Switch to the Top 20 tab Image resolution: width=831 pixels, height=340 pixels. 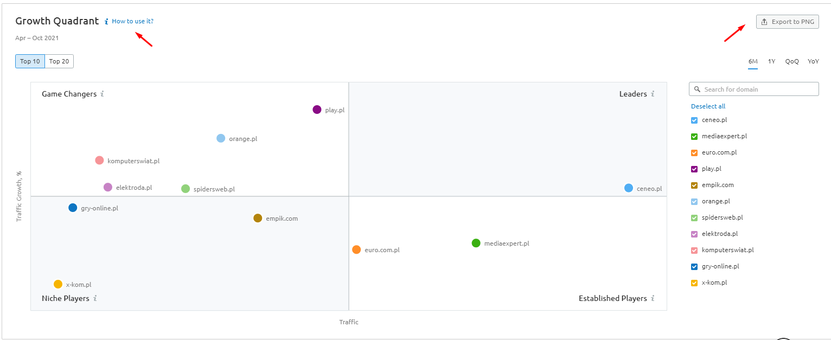59,61
